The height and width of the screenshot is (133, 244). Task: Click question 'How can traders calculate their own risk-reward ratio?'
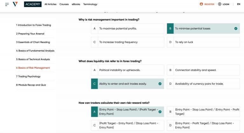(114, 103)
